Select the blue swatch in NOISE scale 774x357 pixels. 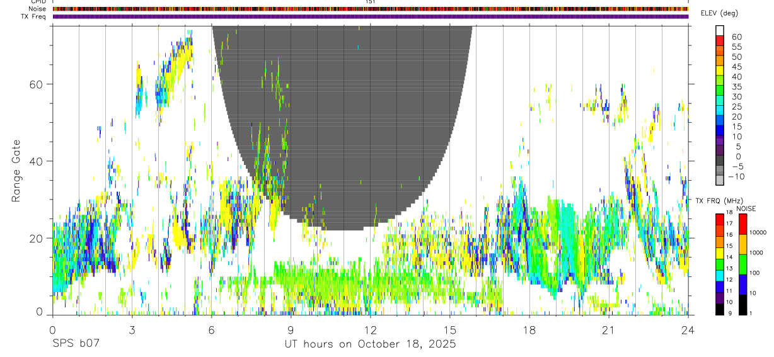click(742, 285)
